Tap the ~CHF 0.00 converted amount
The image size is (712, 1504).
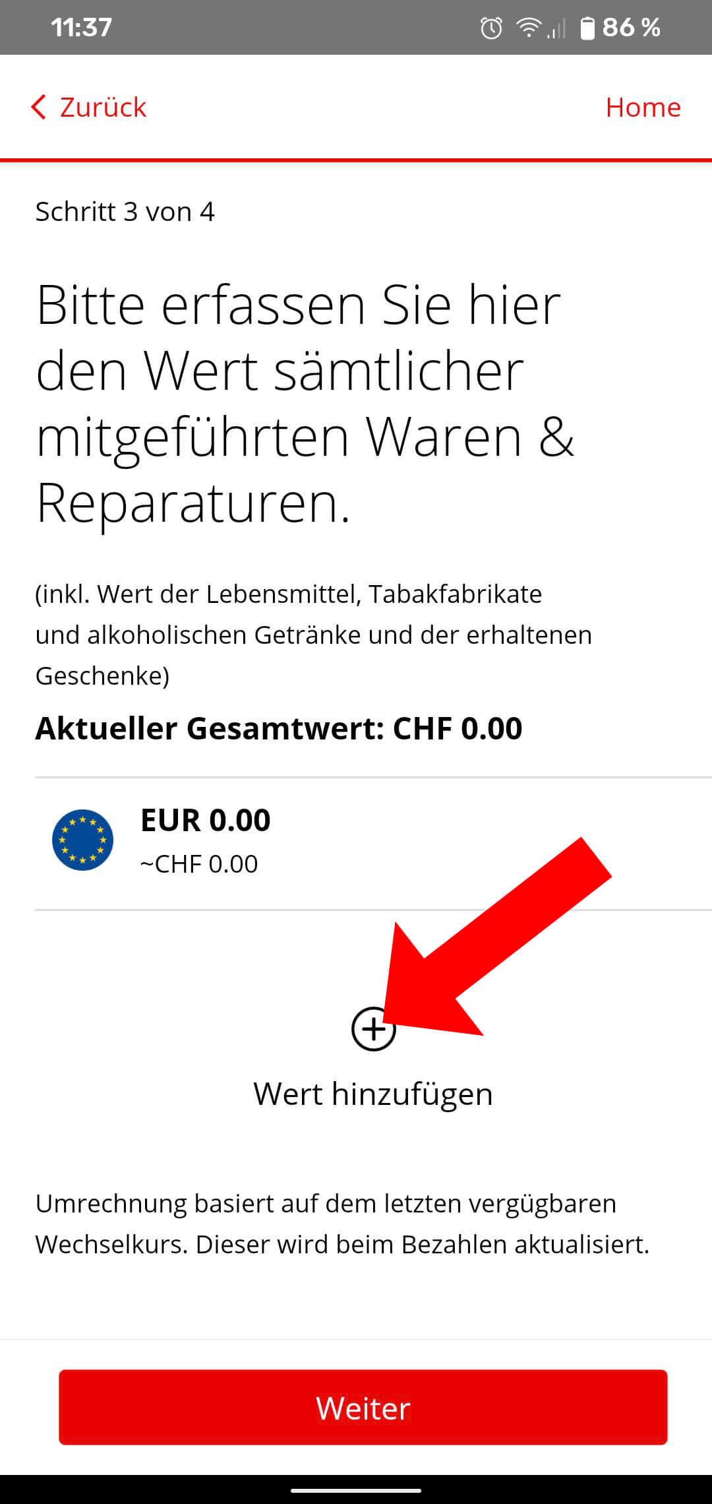click(199, 864)
